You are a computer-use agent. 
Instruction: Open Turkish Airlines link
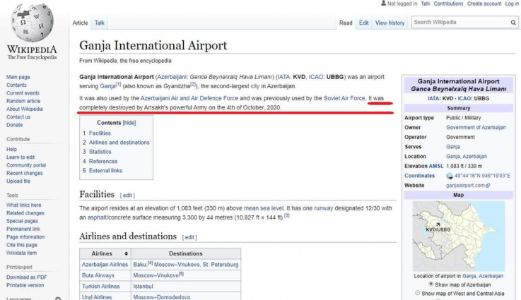coord(100,287)
